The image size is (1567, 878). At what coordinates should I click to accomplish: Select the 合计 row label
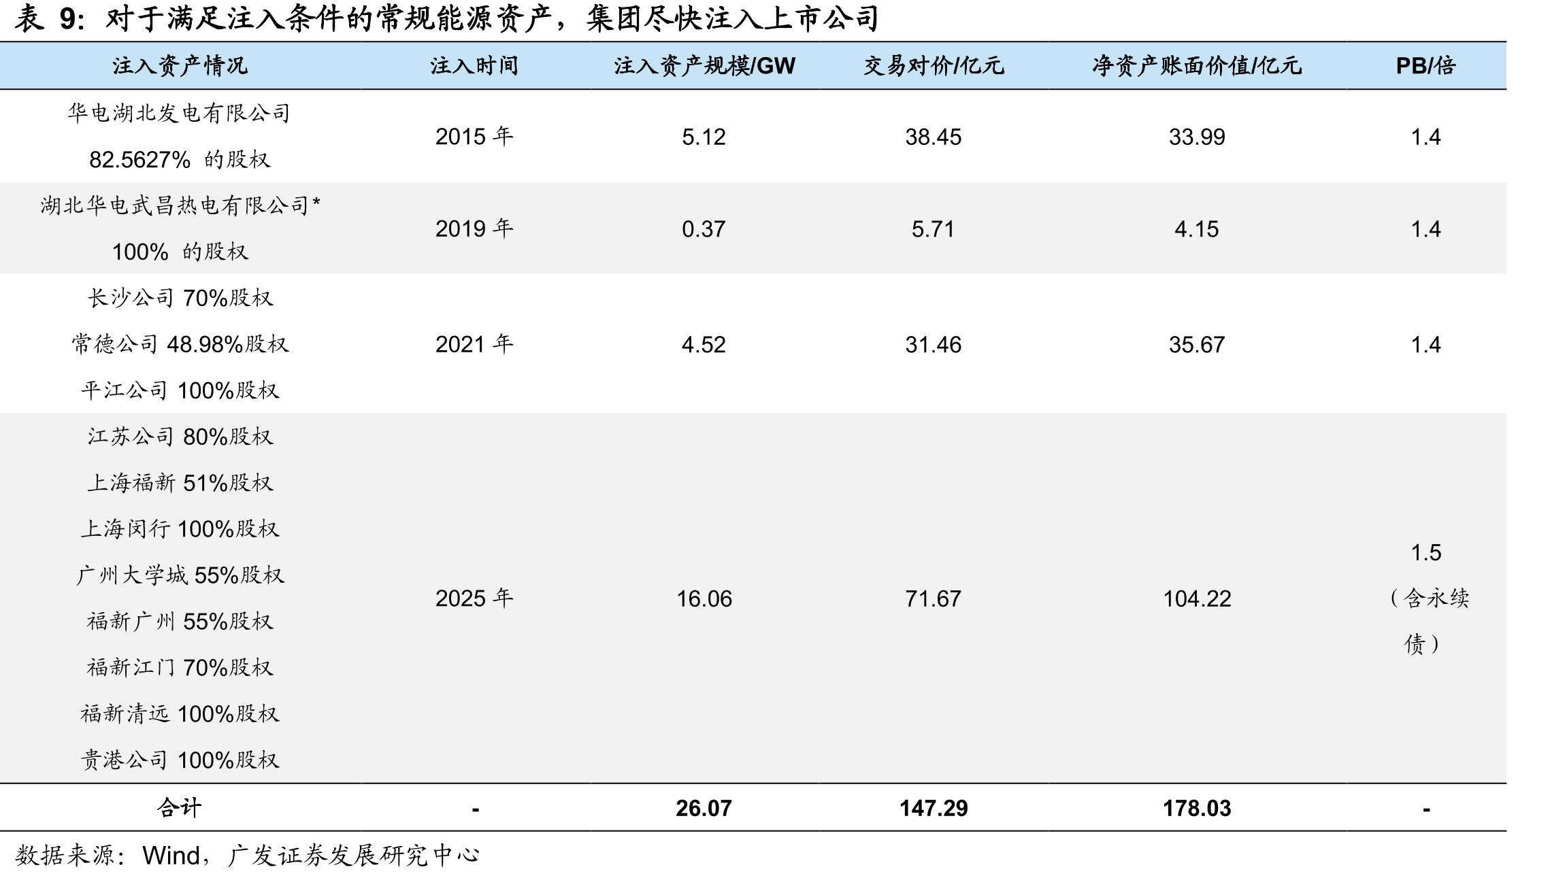[180, 808]
